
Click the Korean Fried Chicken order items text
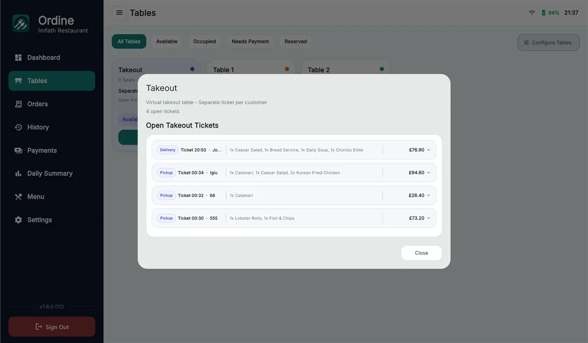[285, 173]
